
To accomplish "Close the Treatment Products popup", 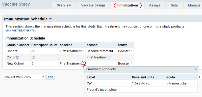I will [x=196, y=69].
